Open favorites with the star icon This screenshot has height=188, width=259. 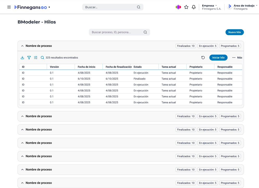(186, 7)
